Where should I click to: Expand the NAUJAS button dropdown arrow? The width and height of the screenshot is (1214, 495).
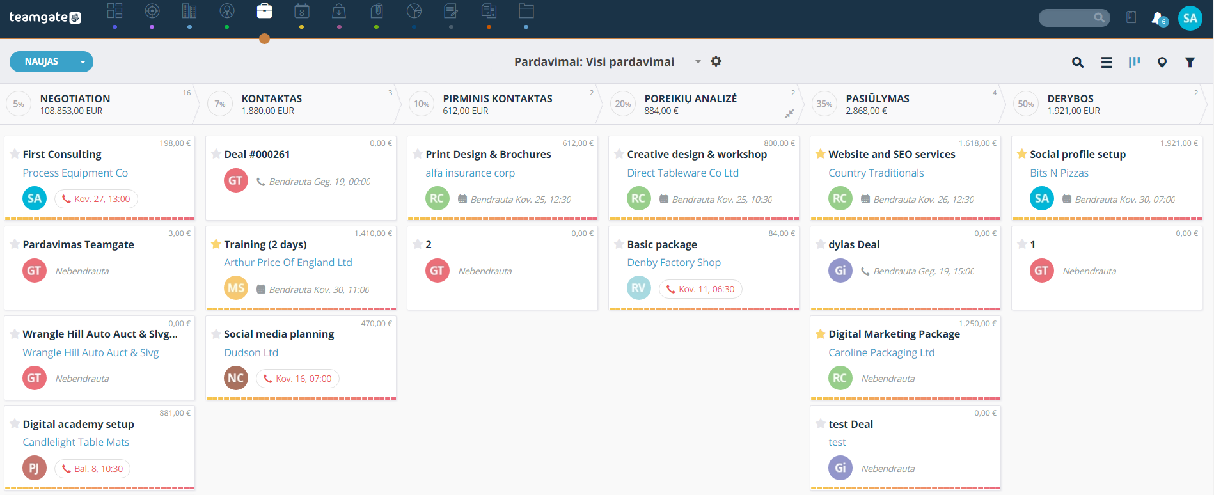coord(83,62)
